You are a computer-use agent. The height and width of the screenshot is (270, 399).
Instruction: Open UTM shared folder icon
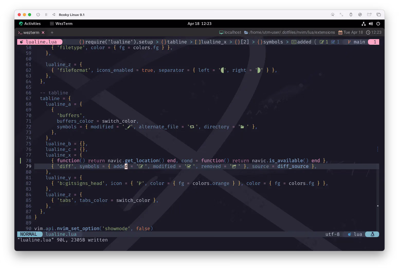pos(369,15)
